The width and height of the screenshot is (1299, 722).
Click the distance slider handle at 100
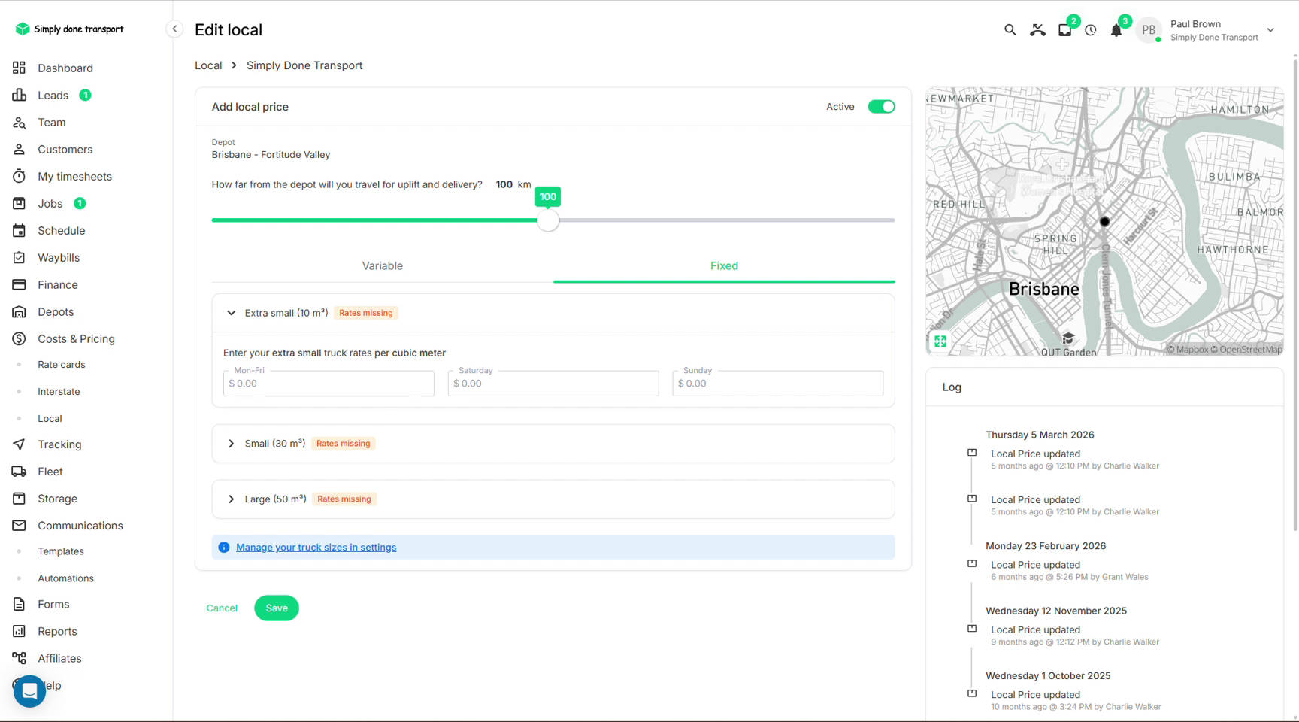coord(548,220)
